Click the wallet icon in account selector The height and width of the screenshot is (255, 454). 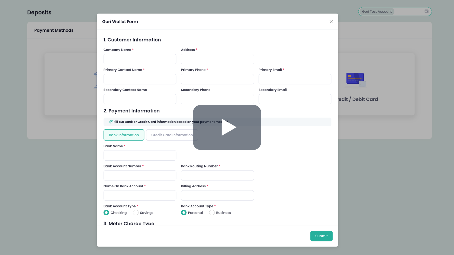[x=426, y=11]
